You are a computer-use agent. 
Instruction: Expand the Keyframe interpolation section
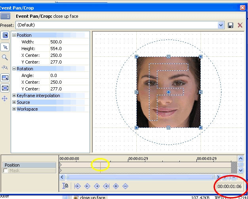(x=14, y=96)
